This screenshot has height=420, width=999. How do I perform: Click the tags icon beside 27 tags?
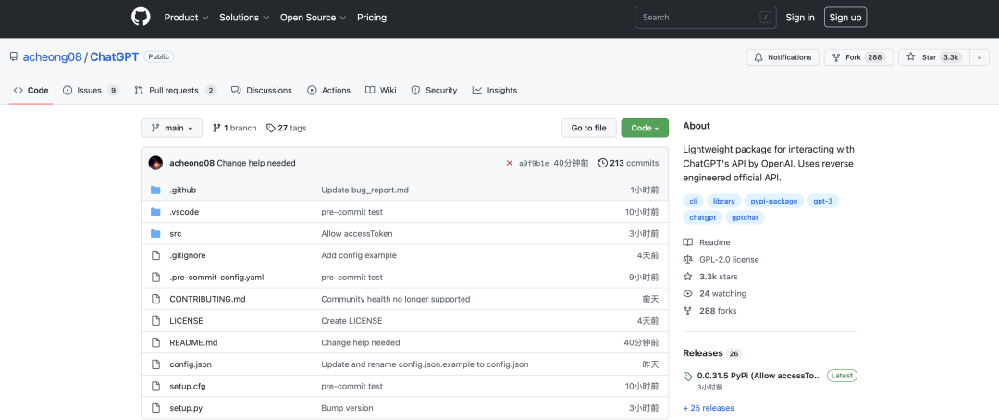pos(271,128)
